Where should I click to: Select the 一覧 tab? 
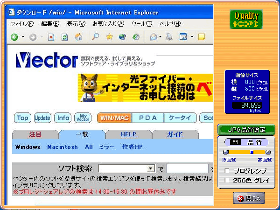[x=82, y=134]
